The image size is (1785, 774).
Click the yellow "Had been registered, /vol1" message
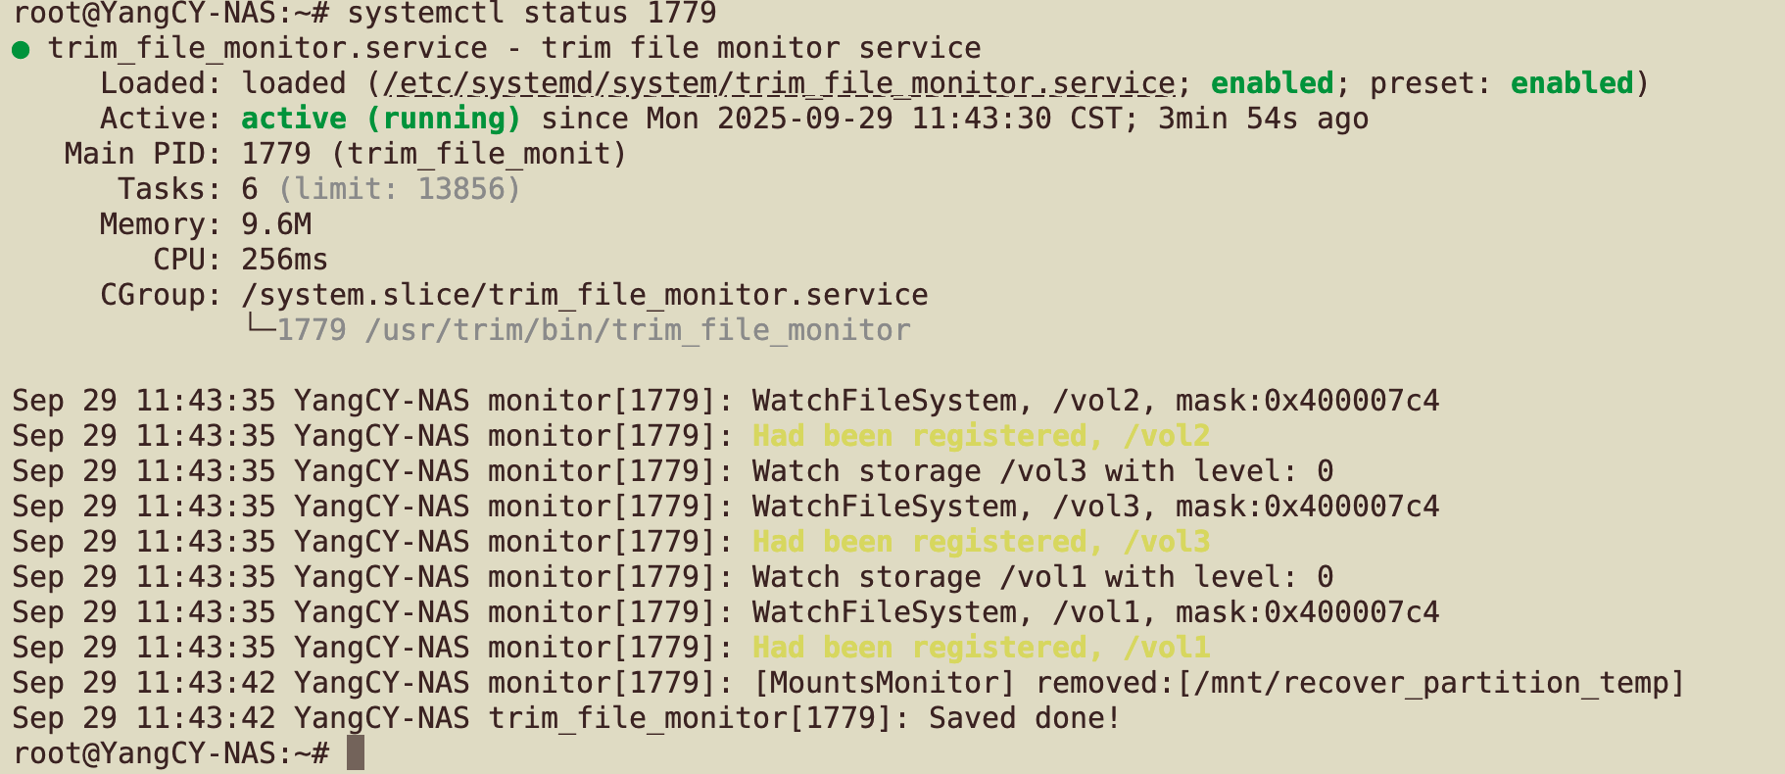point(981,648)
